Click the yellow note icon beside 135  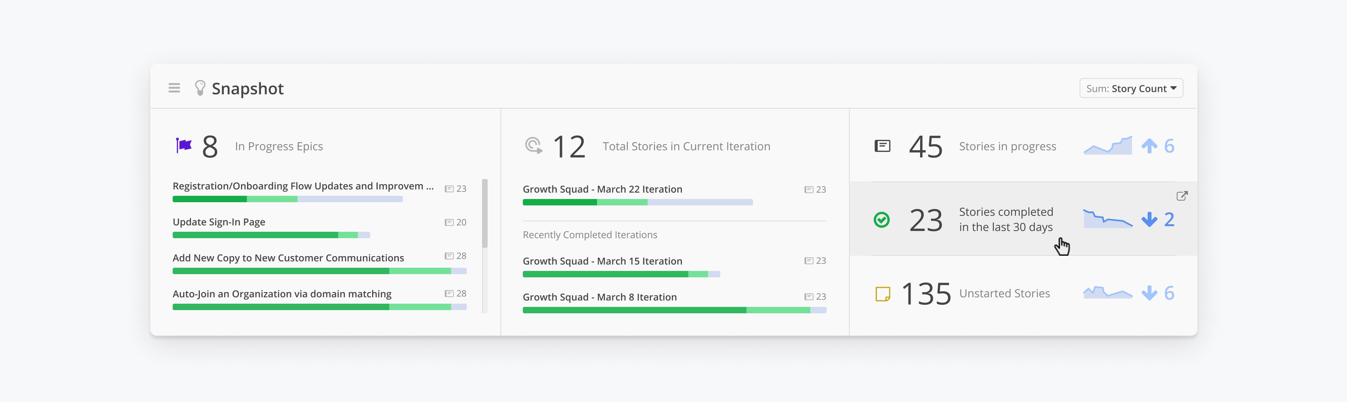(883, 294)
